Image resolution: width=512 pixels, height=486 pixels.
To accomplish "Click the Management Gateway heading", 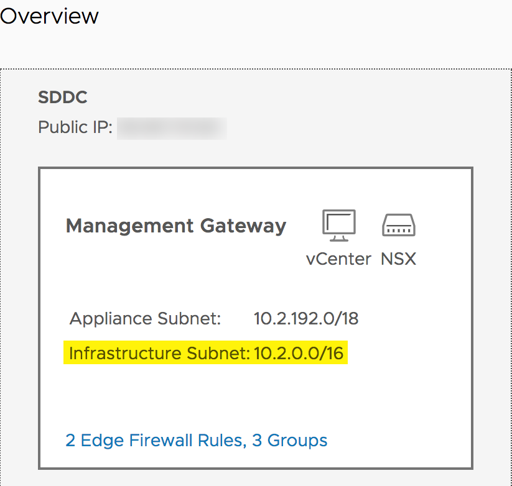I will click(176, 226).
